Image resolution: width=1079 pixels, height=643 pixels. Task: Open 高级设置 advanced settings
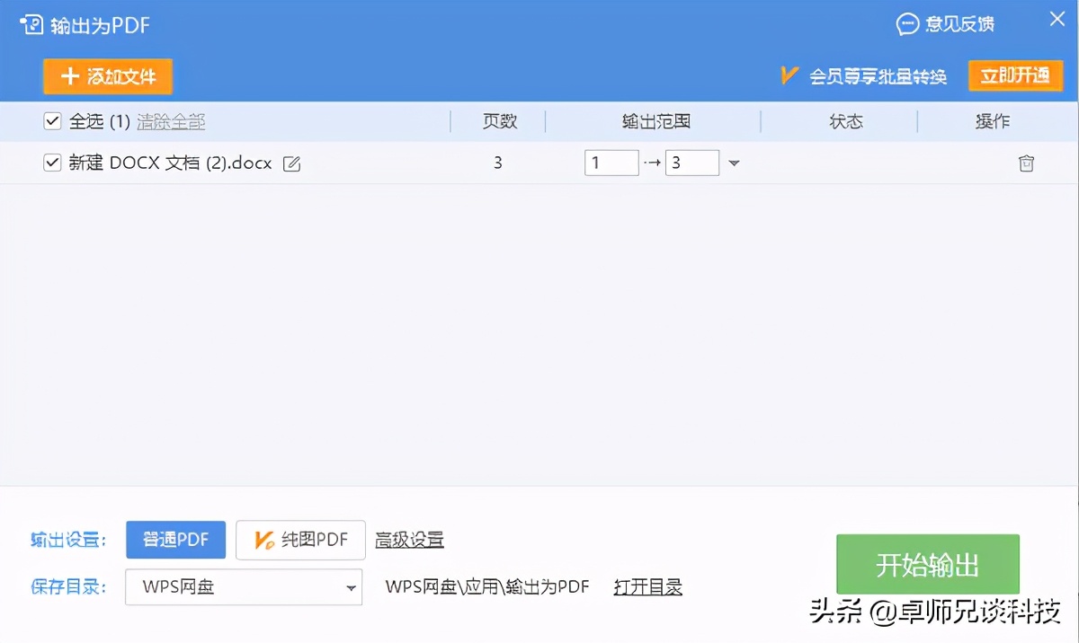409,540
